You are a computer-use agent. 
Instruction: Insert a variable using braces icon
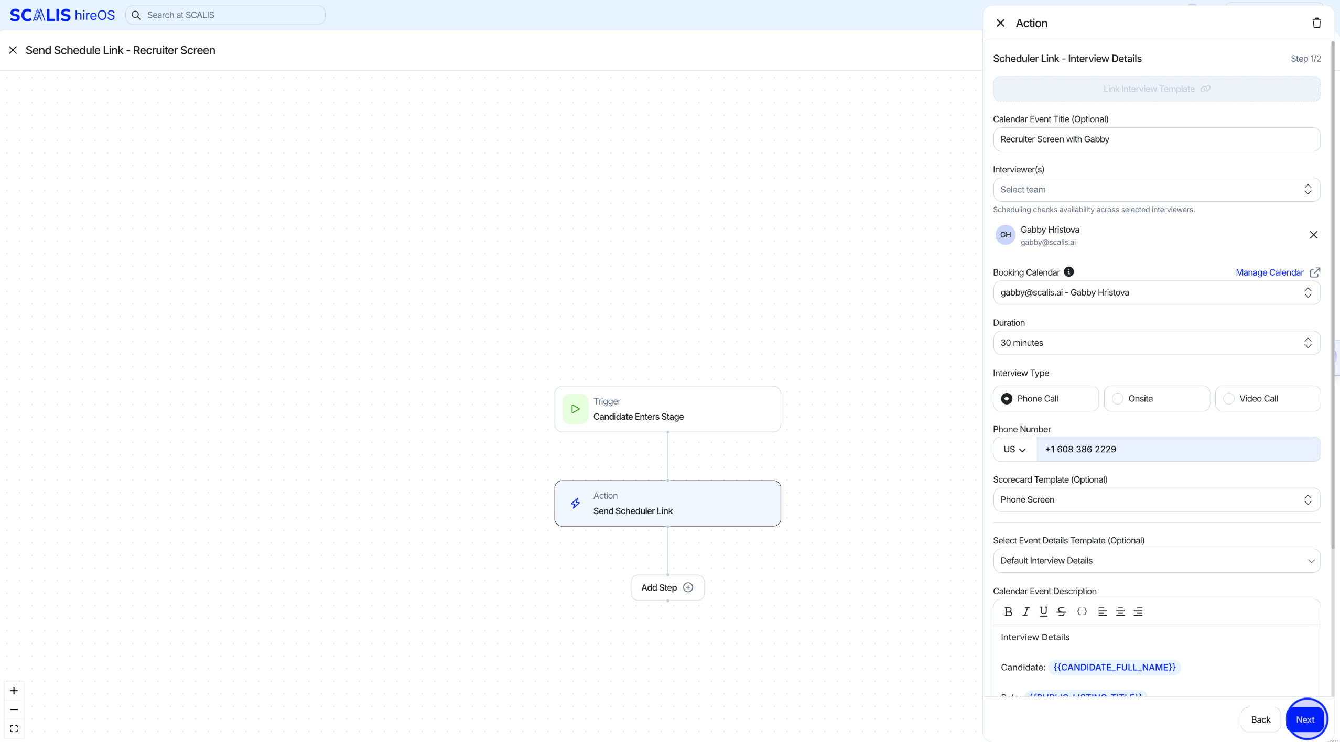(x=1082, y=612)
